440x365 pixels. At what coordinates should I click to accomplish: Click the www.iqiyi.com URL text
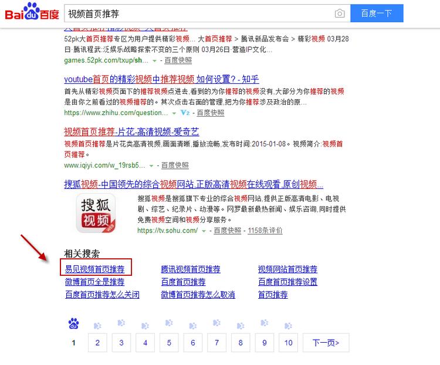click(104, 165)
